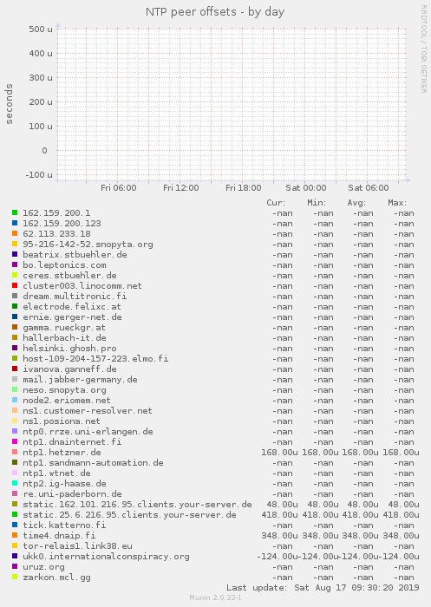Screen dimensions: 431x607
Task: Click the pink swatch beside ntp1.hetzner.de
Action: (x=15, y=452)
